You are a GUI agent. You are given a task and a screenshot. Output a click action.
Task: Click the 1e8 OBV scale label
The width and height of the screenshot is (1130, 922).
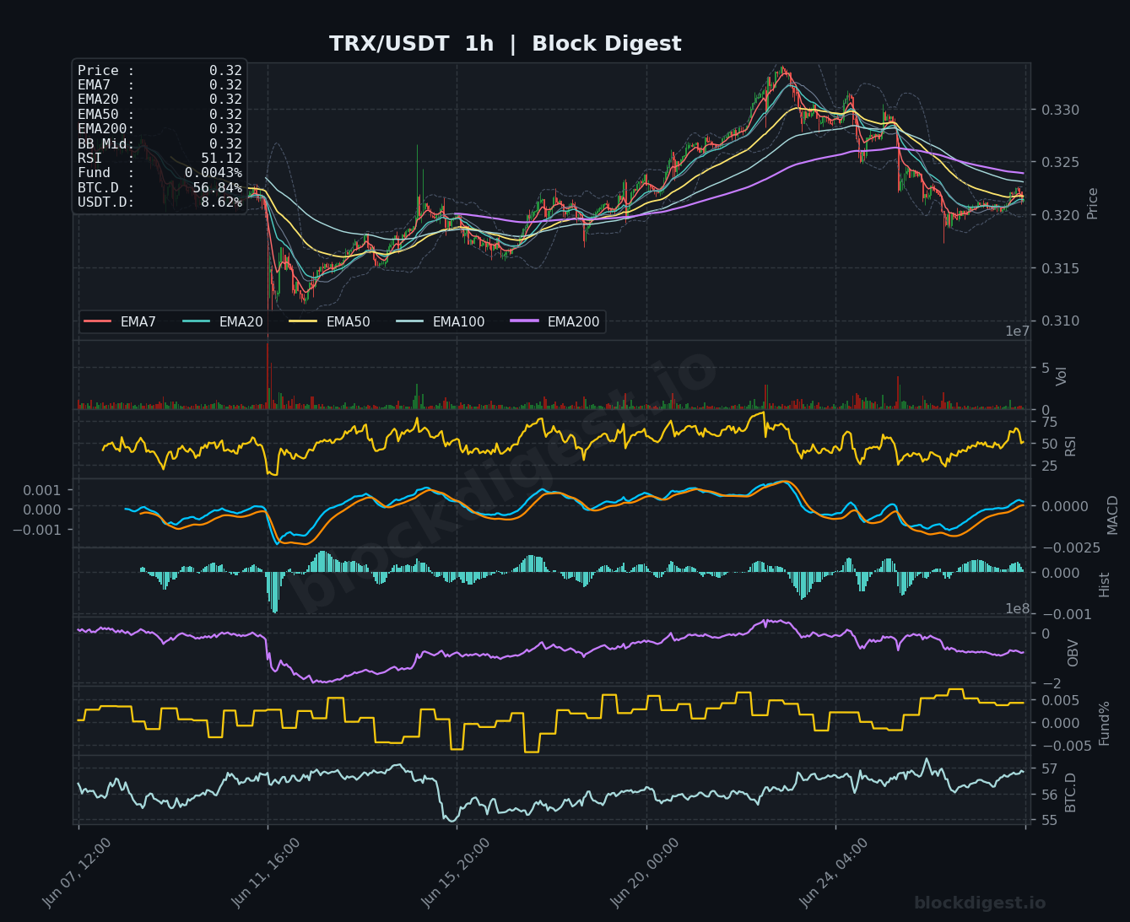1017,609
